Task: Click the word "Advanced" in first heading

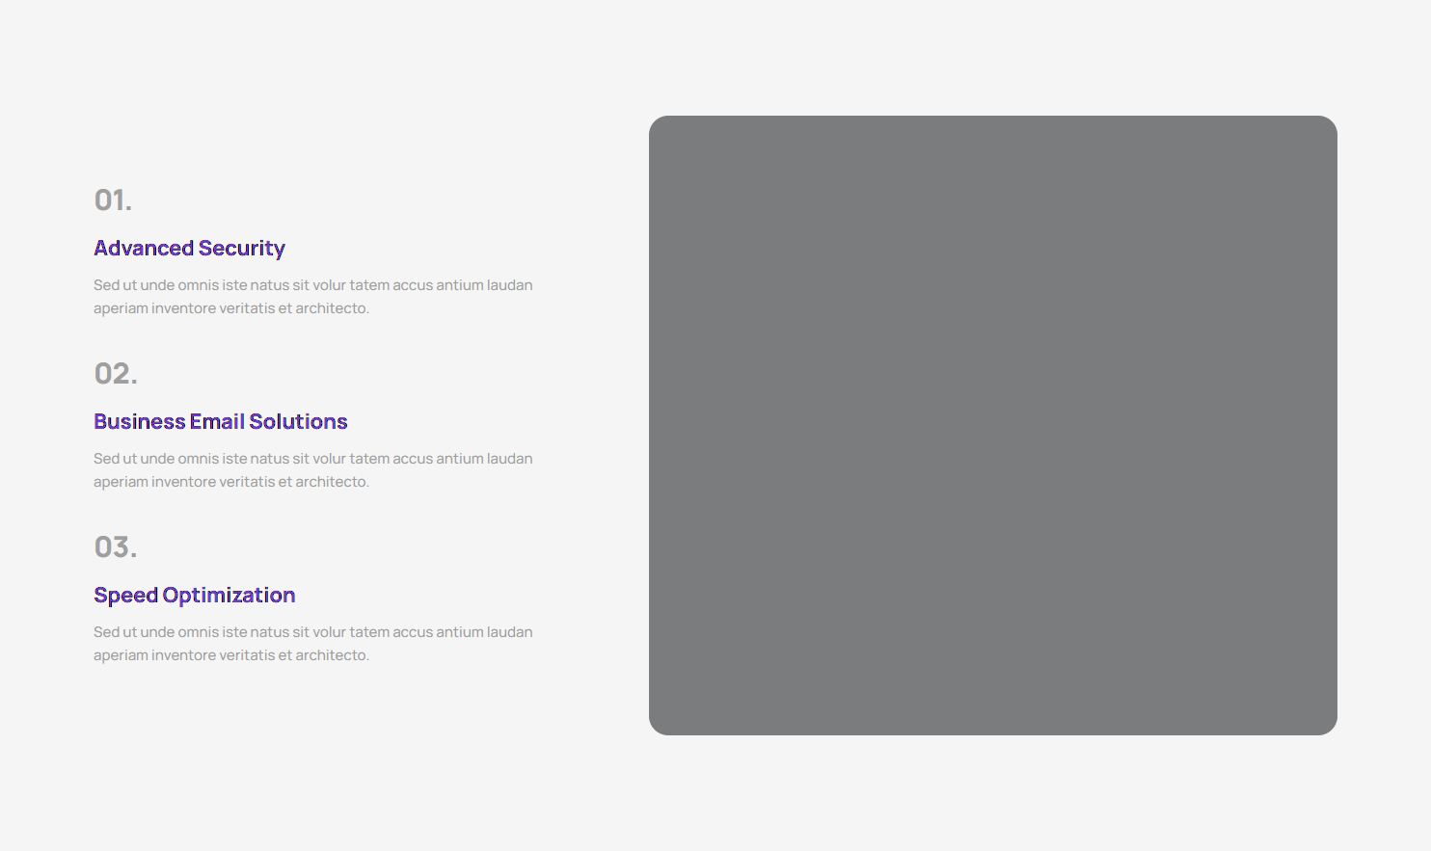Action: [x=144, y=249]
